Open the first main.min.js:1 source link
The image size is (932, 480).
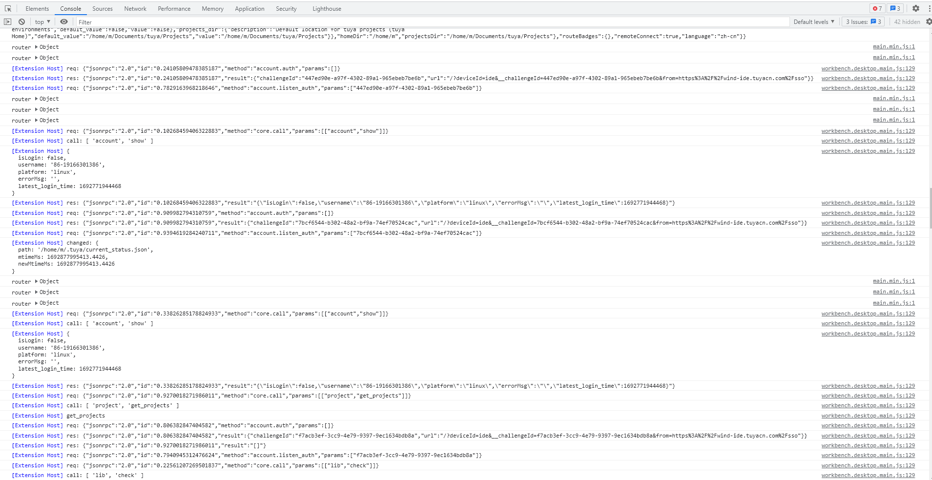pyautogui.click(x=893, y=47)
